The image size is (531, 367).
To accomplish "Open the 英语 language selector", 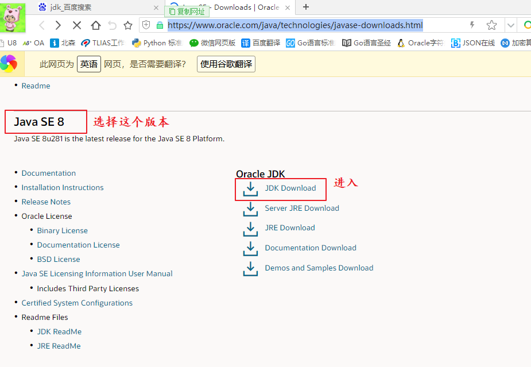I will click(88, 64).
